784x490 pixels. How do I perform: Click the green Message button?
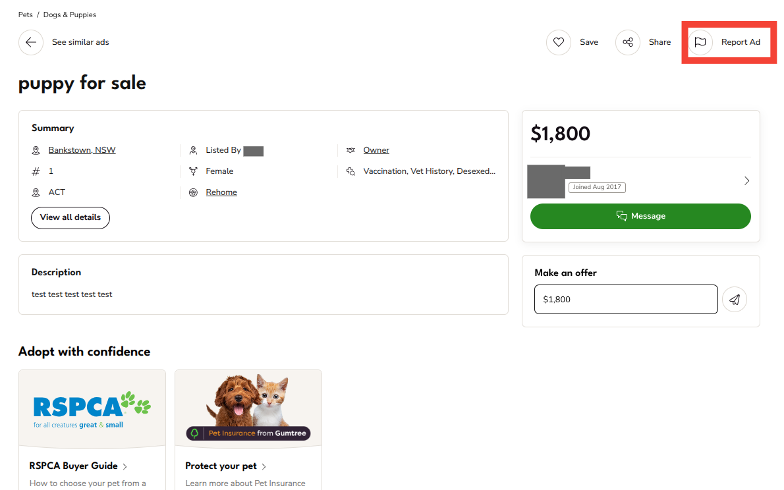click(640, 216)
